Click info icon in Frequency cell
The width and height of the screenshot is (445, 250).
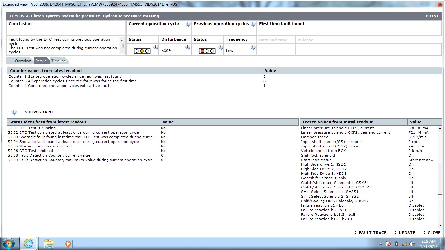pos(253,47)
